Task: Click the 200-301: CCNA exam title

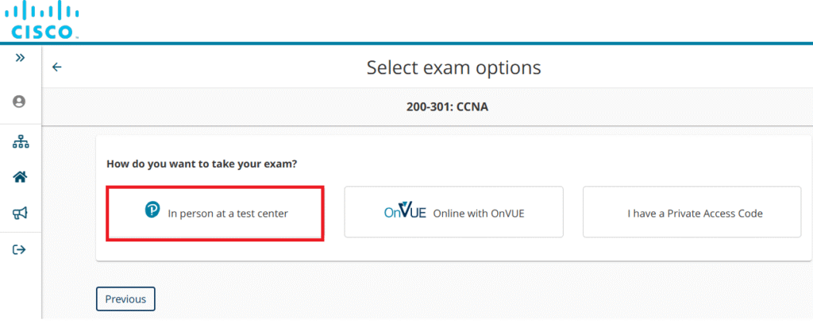Action: point(447,106)
